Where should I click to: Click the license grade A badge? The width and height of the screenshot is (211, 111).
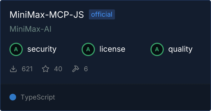pos(88,49)
